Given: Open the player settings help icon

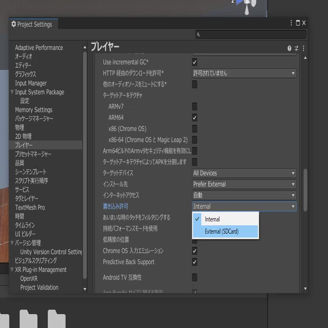Looking at the screenshot, I should pos(289,48).
